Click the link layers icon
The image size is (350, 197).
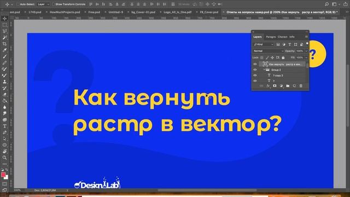tap(261, 86)
